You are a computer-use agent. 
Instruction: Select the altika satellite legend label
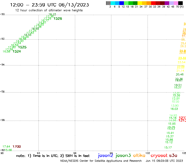click(x=139, y=155)
